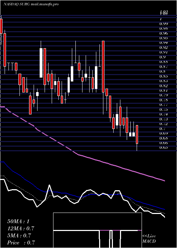Image resolution: width=177 pixels, height=248 pixels.
Task: Click the <<Live MACD label
Action: point(149,239)
